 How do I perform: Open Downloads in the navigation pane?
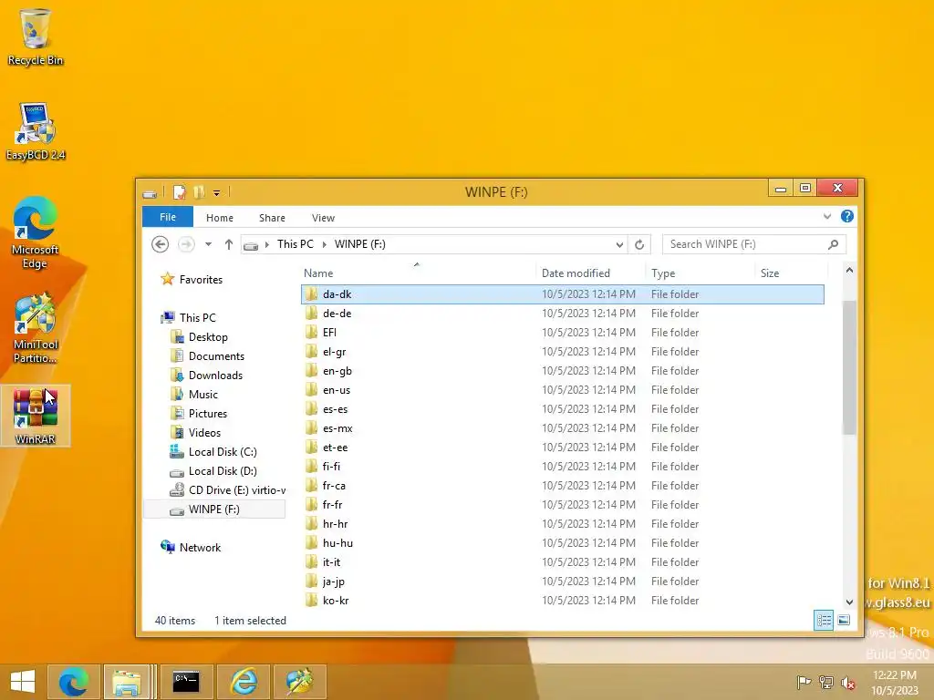pyautogui.click(x=215, y=375)
